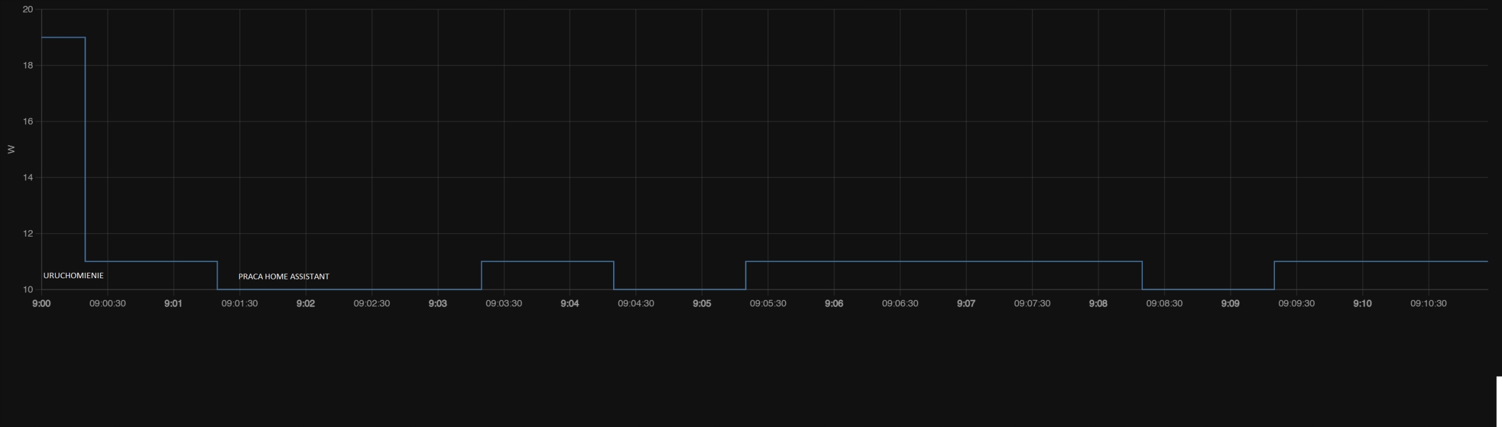Image resolution: width=1502 pixels, height=427 pixels.
Task: Select the 09:01:30 time axis label
Action: (x=239, y=303)
